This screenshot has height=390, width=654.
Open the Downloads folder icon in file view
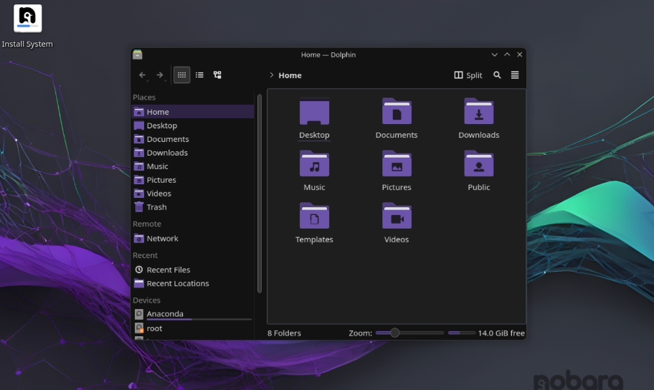click(478, 113)
